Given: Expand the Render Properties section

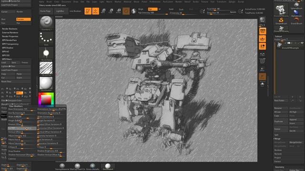Looking at the screenshot, I should (x=10, y=36).
